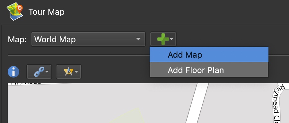Viewport: 289px width, 123px height.
Task: Click the Tour Map panel title text
Action: pyautogui.click(x=47, y=12)
